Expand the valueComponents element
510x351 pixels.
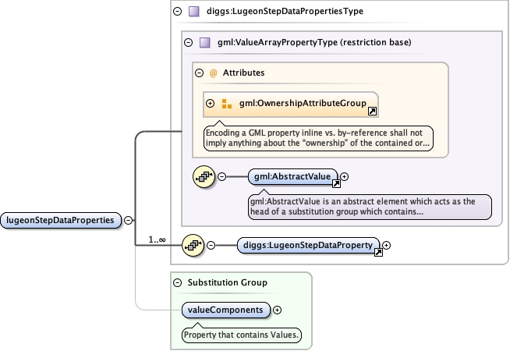(x=278, y=310)
